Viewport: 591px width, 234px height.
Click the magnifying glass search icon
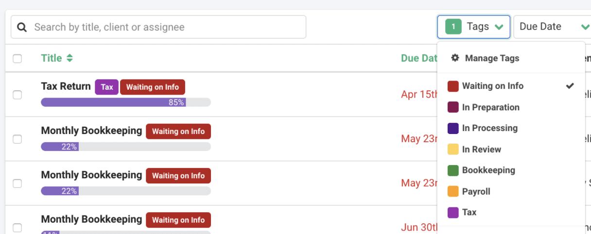coord(22,27)
